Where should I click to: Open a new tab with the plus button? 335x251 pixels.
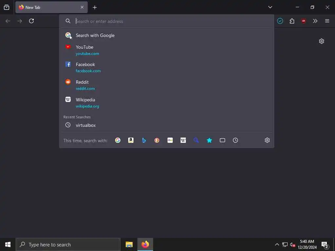click(95, 8)
